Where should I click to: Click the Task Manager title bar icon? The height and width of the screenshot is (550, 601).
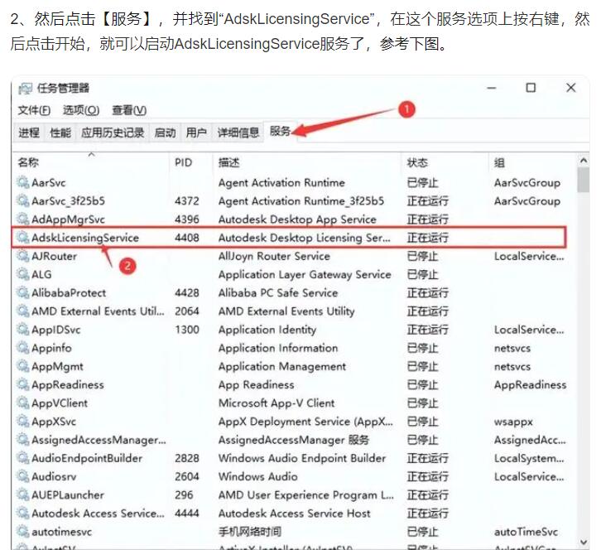pos(25,89)
